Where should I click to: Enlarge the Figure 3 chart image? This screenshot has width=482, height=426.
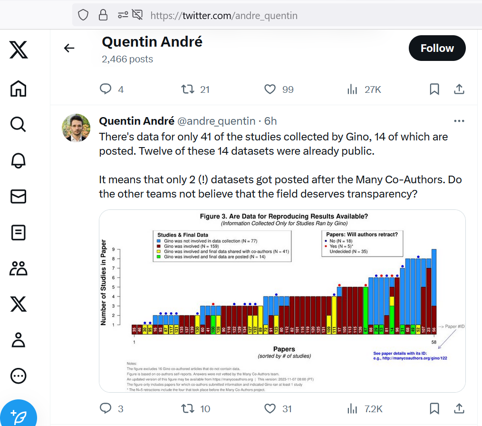point(282,301)
